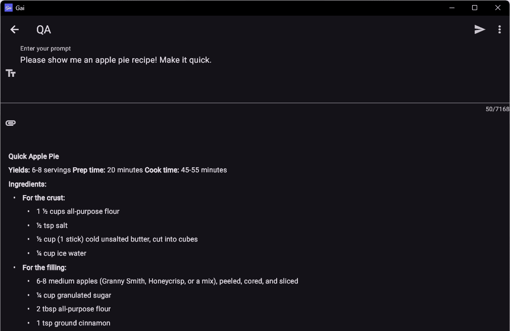Click the paperclip attachment icon
This screenshot has width=510, height=331.
coord(11,123)
